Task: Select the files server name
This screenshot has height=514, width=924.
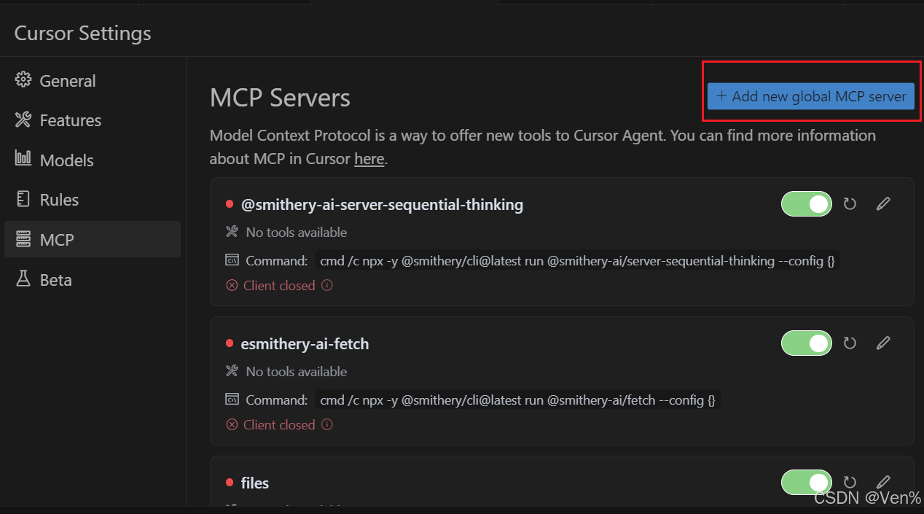Action: tap(255, 483)
